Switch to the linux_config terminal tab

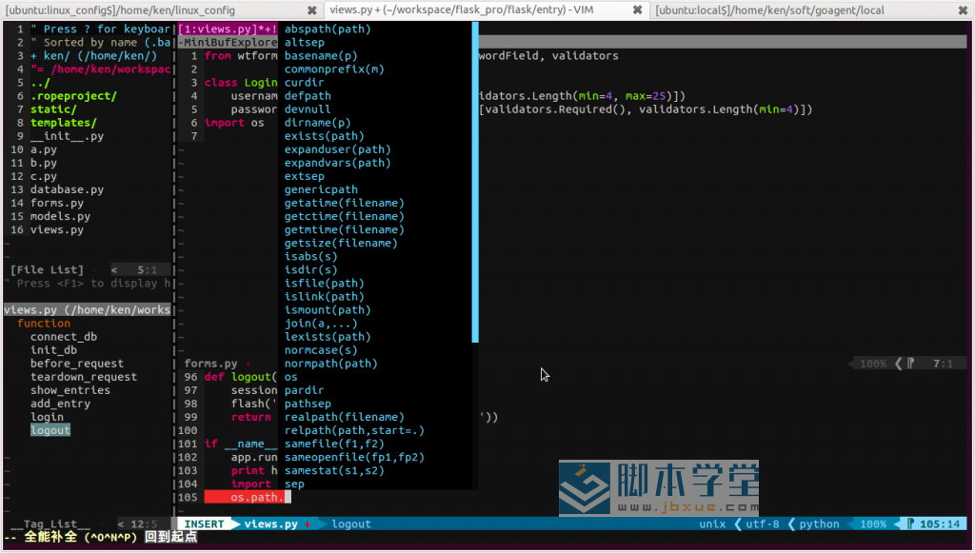point(120,10)
